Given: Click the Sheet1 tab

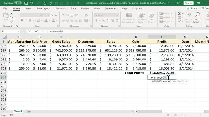Looking at the screenshot, I should (18, 111).
